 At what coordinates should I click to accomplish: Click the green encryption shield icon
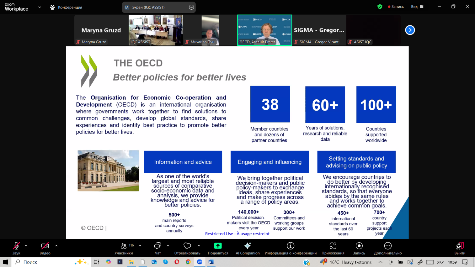click(x=380, y=7)
